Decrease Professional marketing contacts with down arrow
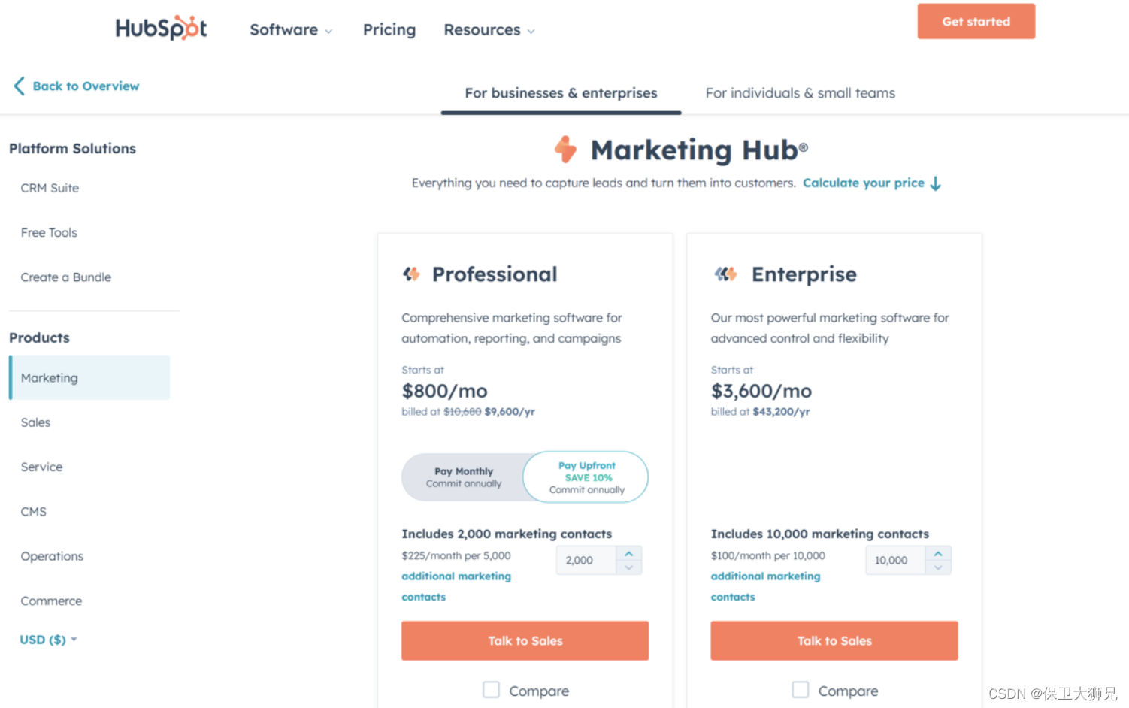 pos(629,567)
